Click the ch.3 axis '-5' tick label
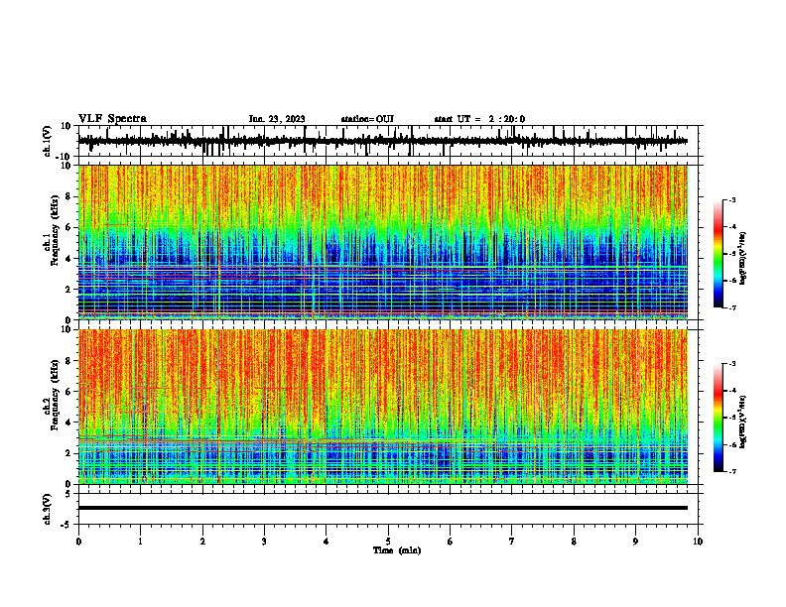Viewport: 786px width, 607px height. (x=66, y=525)
